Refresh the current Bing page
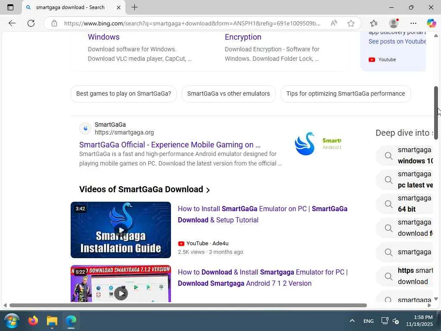 [31, 23]
